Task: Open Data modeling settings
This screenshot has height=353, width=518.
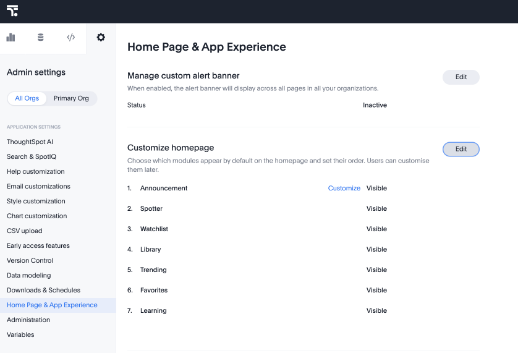Action: [28, 276]
